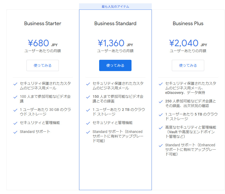
Task: Click the ¥2,040 JPY price
Action: coord(188,43)
